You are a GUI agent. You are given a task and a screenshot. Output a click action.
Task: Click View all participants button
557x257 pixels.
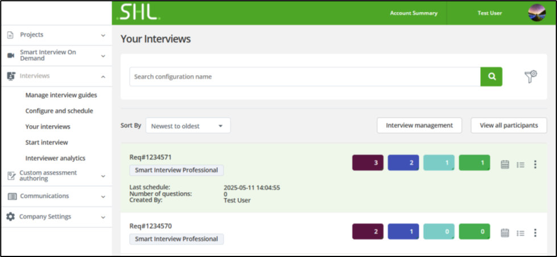(x=509, y=126)
